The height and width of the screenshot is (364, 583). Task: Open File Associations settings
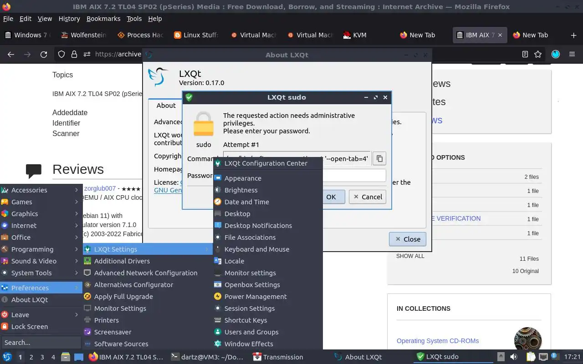(x=268, y=238)
